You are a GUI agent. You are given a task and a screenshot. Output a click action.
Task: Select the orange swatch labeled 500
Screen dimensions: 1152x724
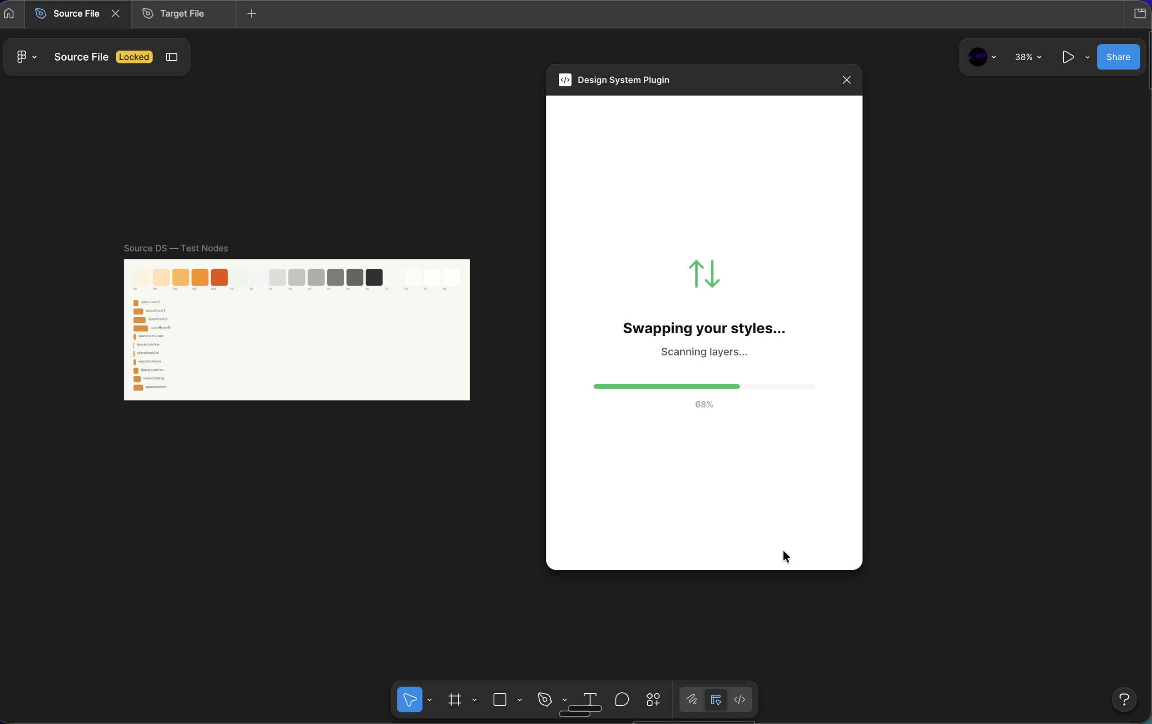click(200, 277)
